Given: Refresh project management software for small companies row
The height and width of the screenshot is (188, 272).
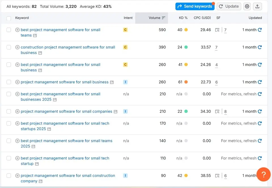Looking at the screenshot, I should tap(260, 112).
